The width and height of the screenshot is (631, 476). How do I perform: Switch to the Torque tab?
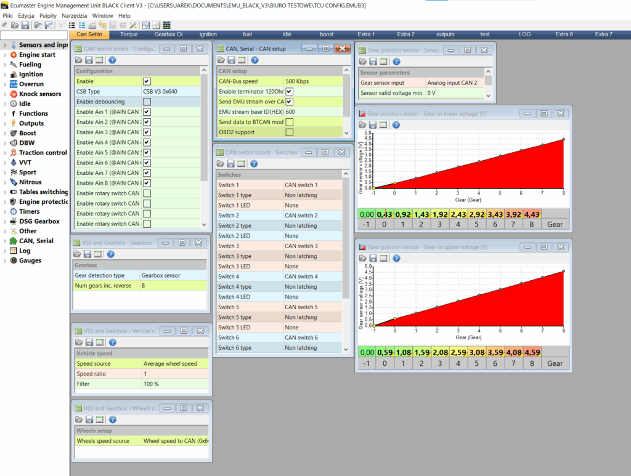(129, 34)
